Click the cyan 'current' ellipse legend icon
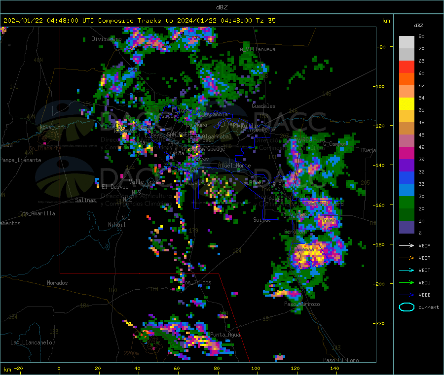This screenshot has height=375, width=444. [x=407, y=307]
